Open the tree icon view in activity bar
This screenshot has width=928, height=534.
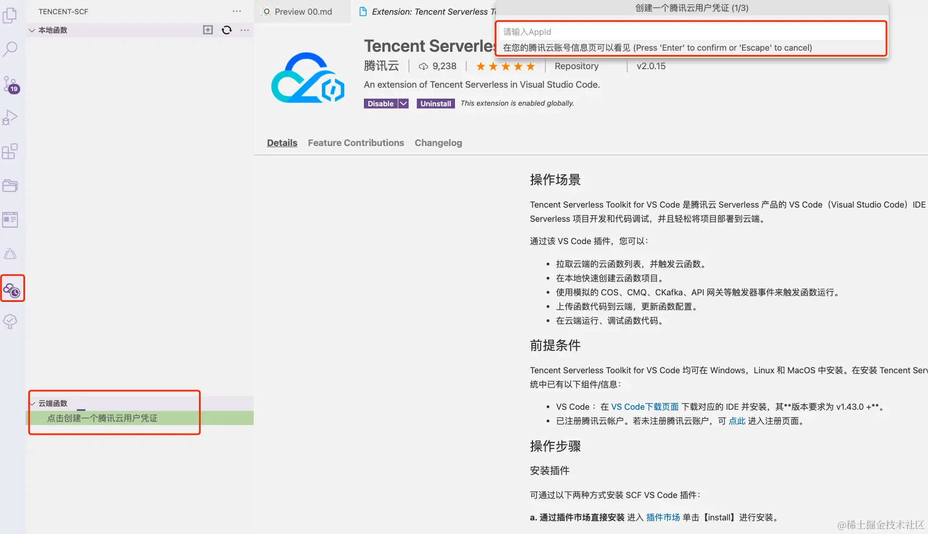coord(10,321)
